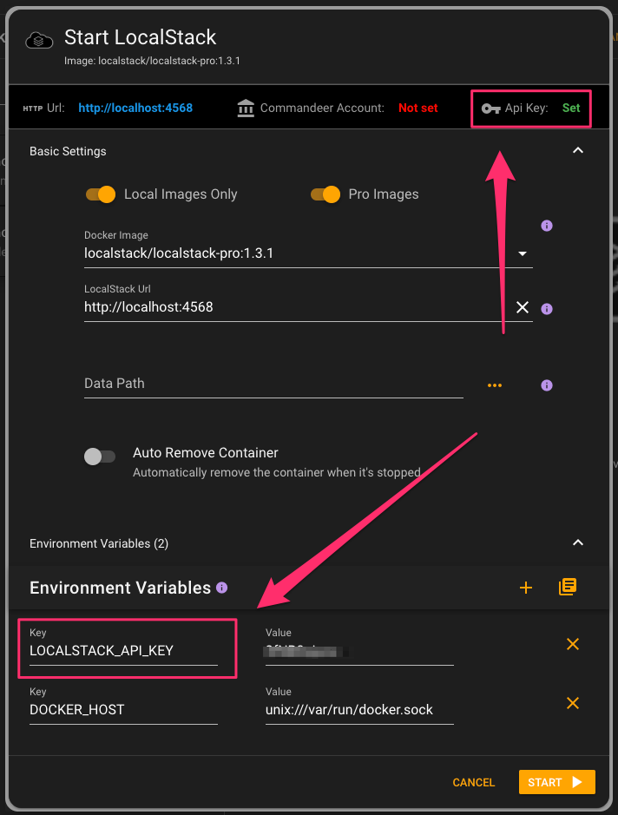Toggle the Pro Images switch
The image size is (618, 815).
(x=325, y=194)
